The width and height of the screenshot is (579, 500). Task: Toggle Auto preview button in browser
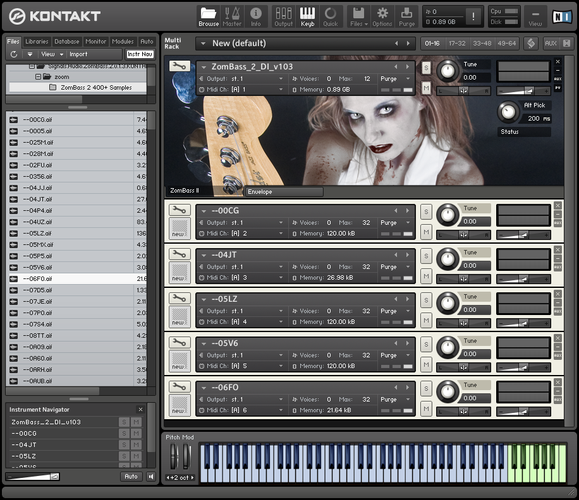131,477
